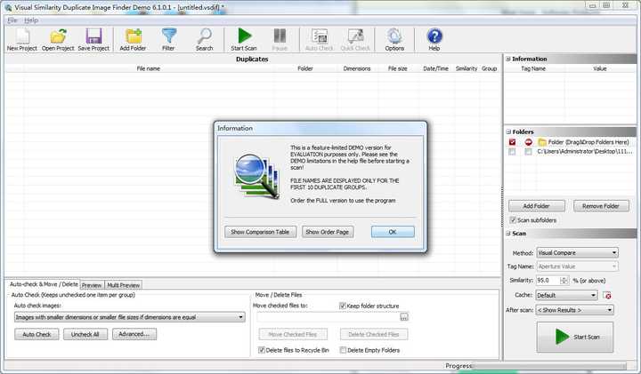Viewport: 641px width, 374px height.
Task: Collapse the Scan panel section
Action: pyautogui.click(x=508, y=234)
